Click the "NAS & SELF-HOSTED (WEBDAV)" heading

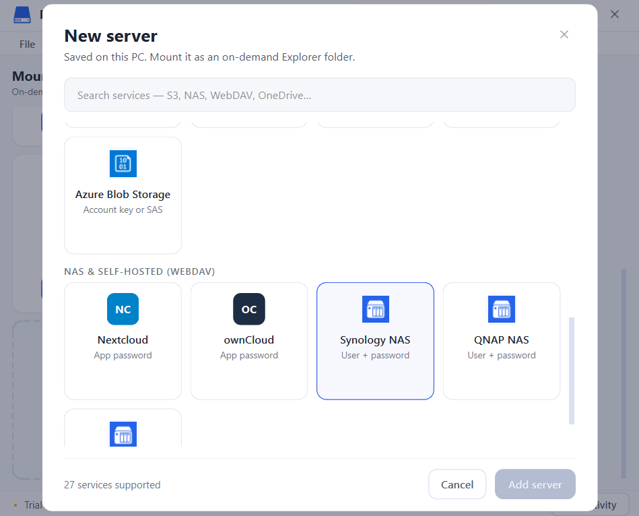pos(139,271)
